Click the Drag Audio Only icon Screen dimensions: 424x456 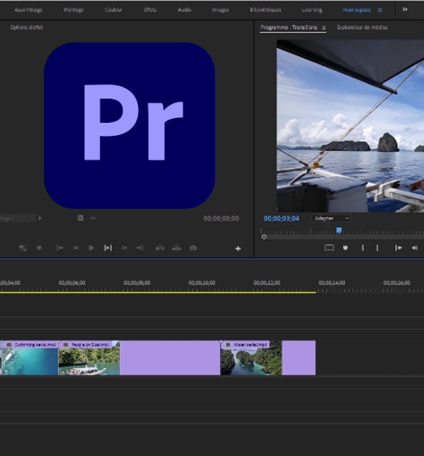93,218
